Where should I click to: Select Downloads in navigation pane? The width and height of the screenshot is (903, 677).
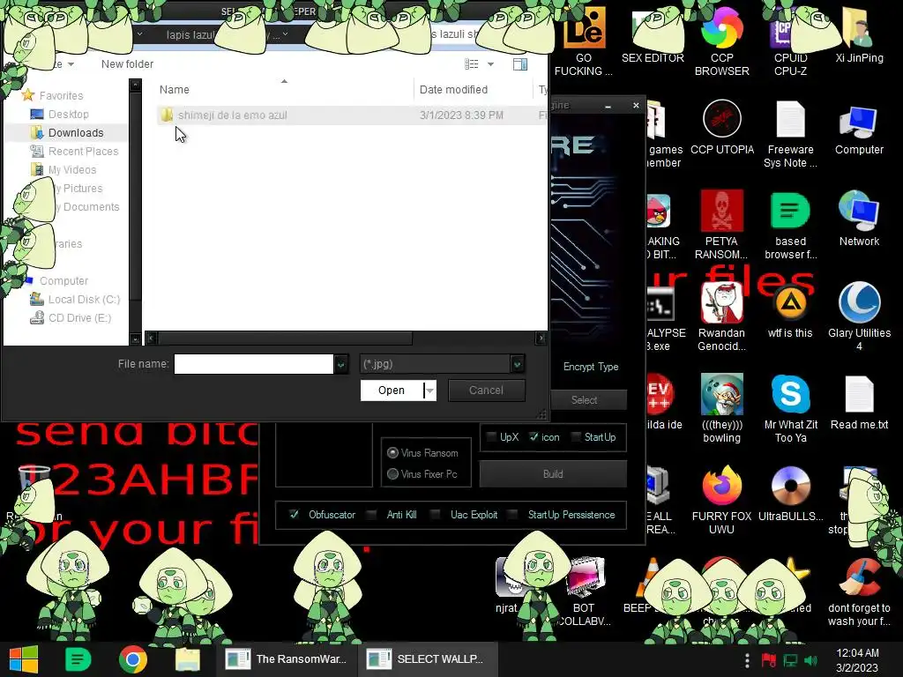tap(76, 132)
